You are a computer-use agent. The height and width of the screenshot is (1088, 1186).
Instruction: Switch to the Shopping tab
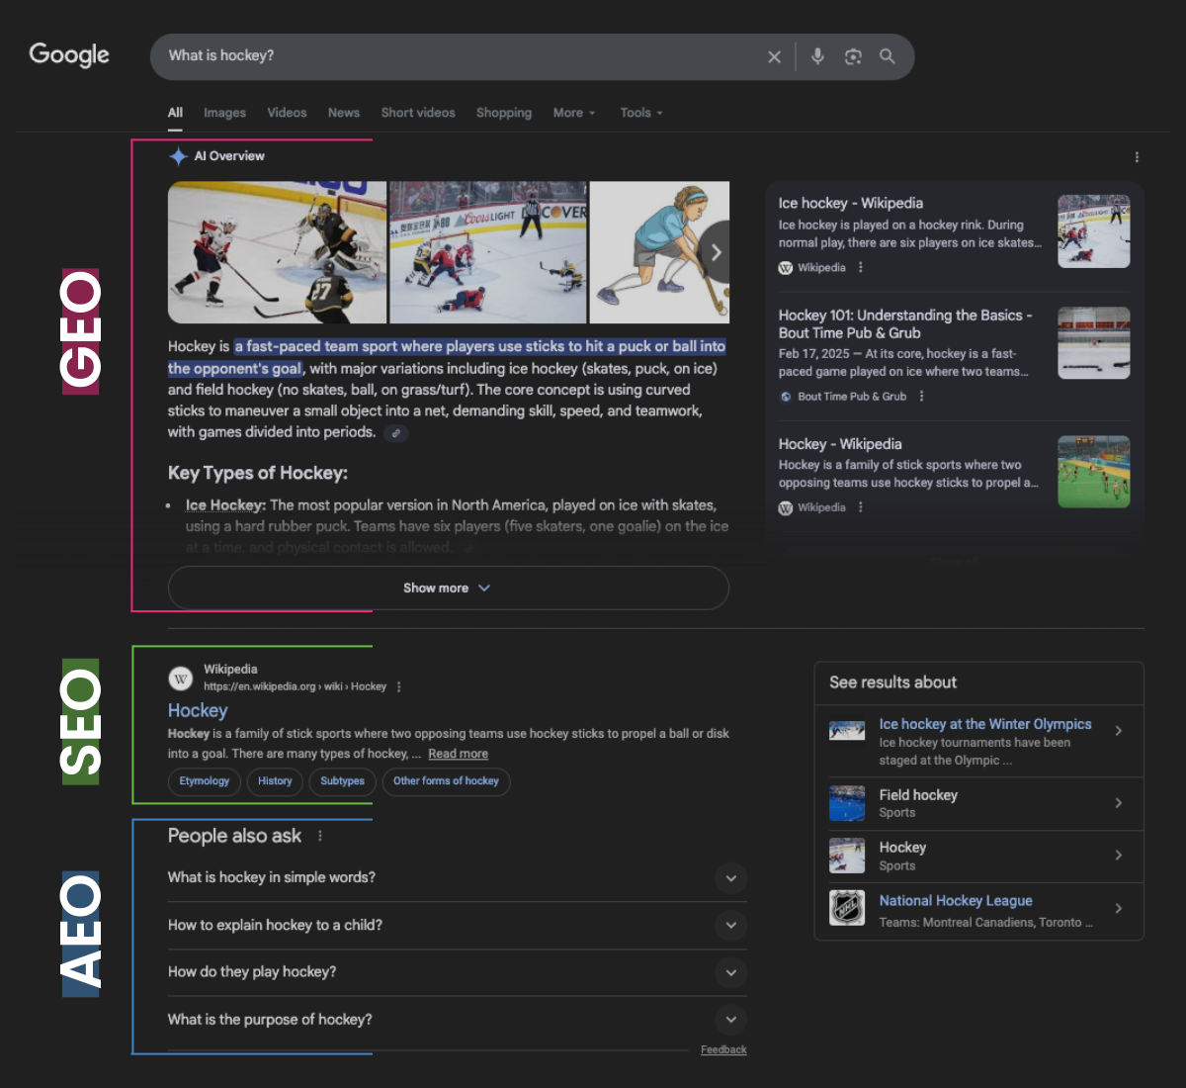click(x=504, y=113)
